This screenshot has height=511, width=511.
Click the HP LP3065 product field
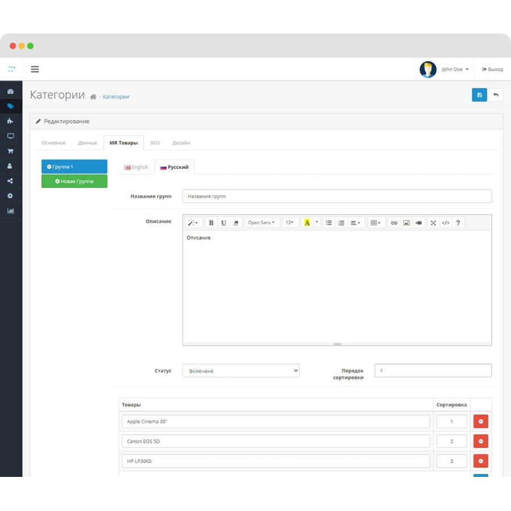[276, 461]
